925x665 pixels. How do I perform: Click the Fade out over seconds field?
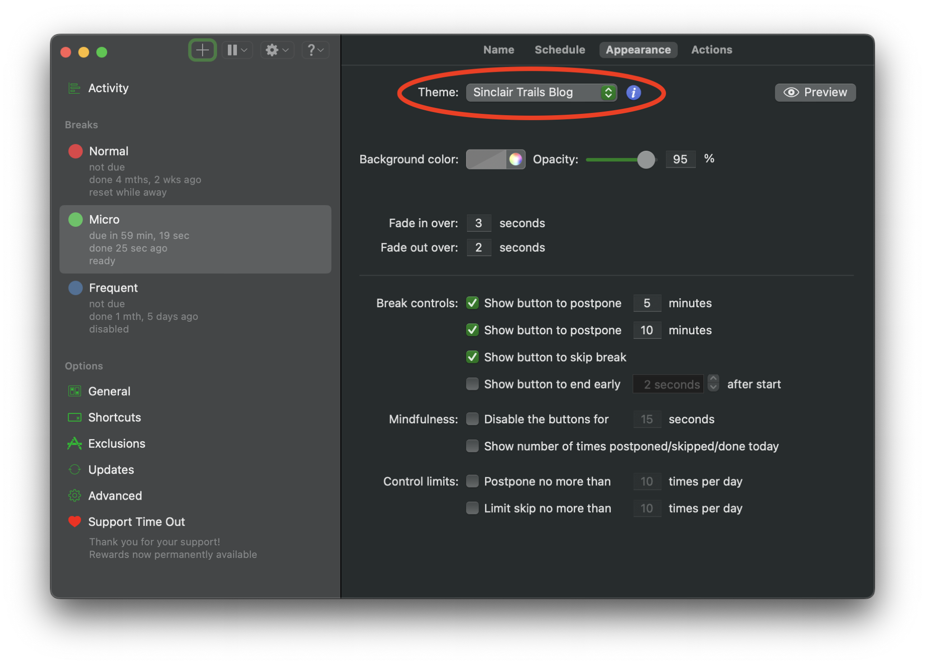(x=479, y=248)
